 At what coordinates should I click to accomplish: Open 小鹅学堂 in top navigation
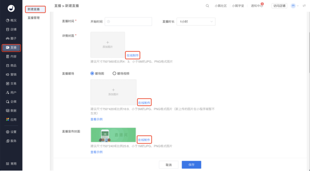point(238,6)
